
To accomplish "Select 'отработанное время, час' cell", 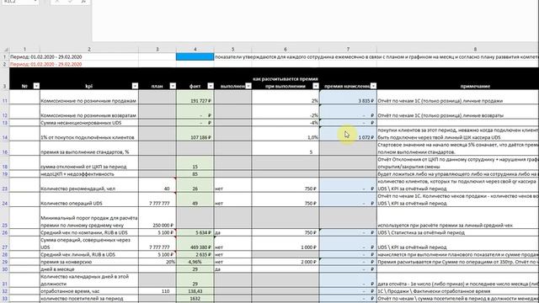I will [x=89, y=291].
